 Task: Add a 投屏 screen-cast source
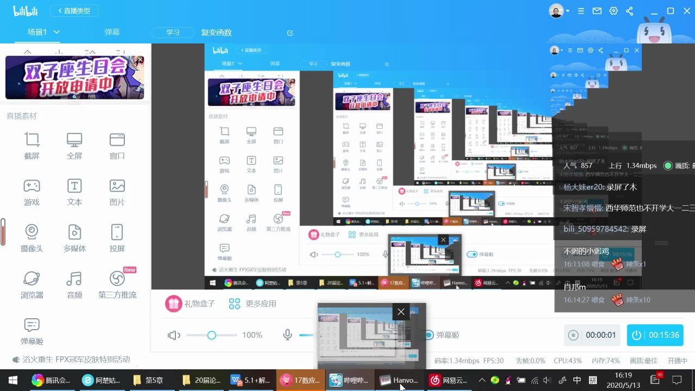pyautogui.click(x=117, y=238)
